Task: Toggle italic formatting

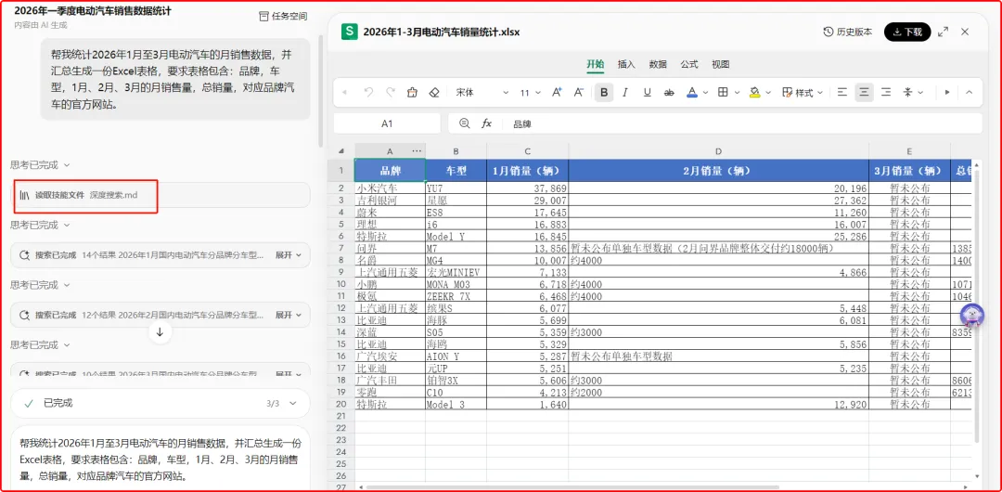Action: [625, 93]
